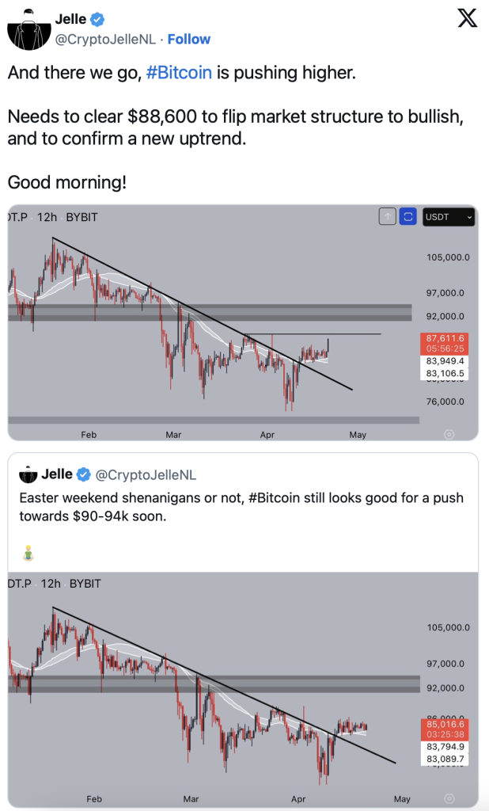Open the USDT currency dropdown
Viewport: 489px width, 811px height.
[x=449, y=217]
